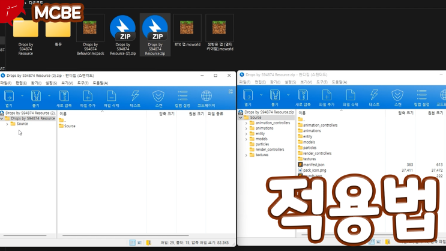Viewport: 446px width, 251px height.
Task: Click 칼럼 설정 icon in the Resource (2).zip window
Action: (182, 96)
